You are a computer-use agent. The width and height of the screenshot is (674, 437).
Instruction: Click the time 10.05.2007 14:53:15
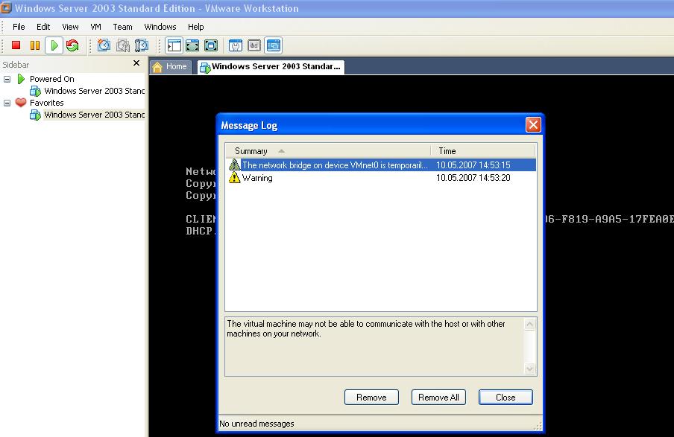click(x=473, y=165)
